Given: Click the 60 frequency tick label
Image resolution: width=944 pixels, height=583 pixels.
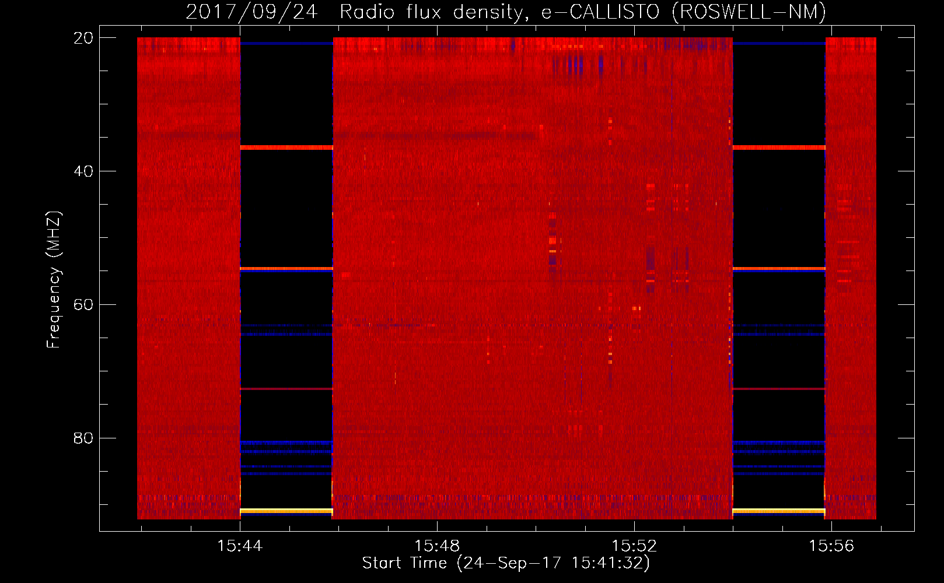Looking at the screenshot, I should (x=83, y=304).
